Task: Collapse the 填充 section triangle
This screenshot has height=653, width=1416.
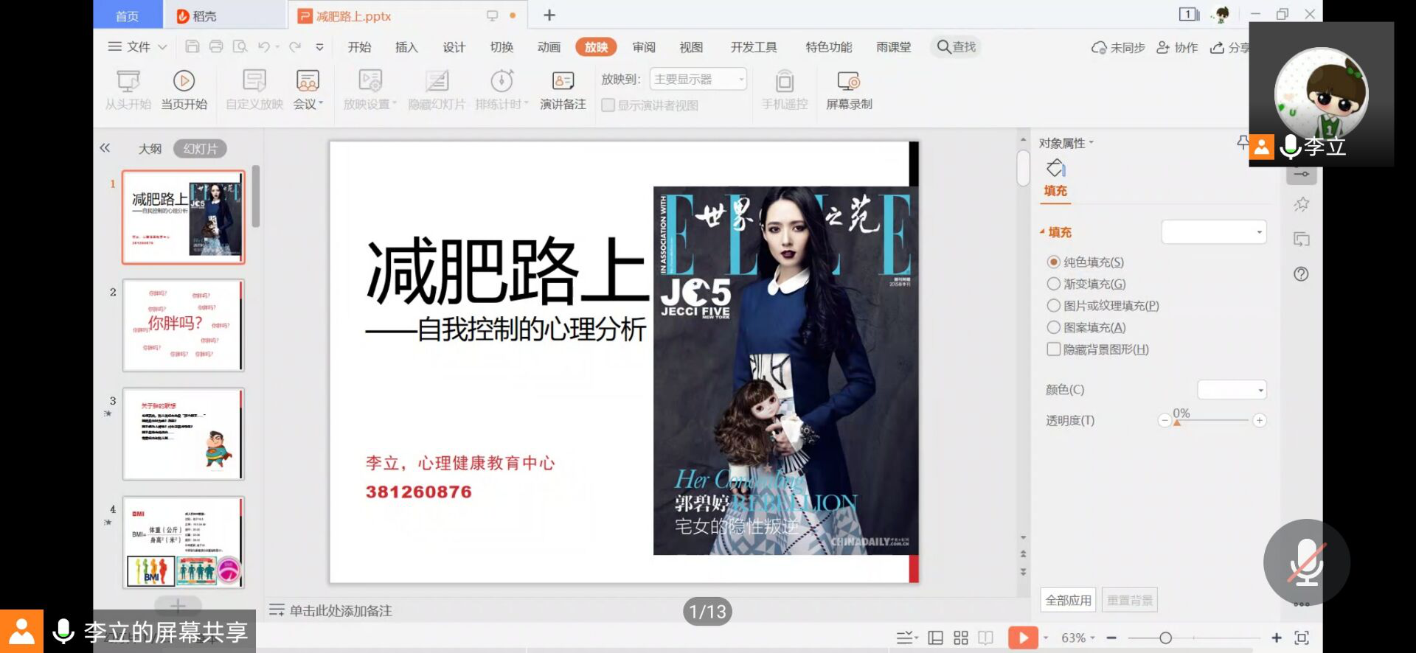Action: (1042, 232)
